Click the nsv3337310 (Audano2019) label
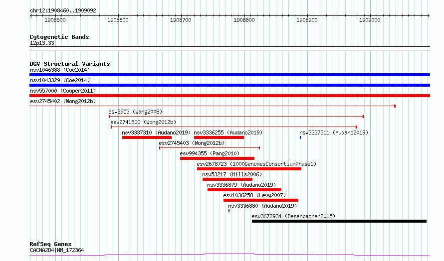Screen dimensions: 444x261 pos(156,132)
